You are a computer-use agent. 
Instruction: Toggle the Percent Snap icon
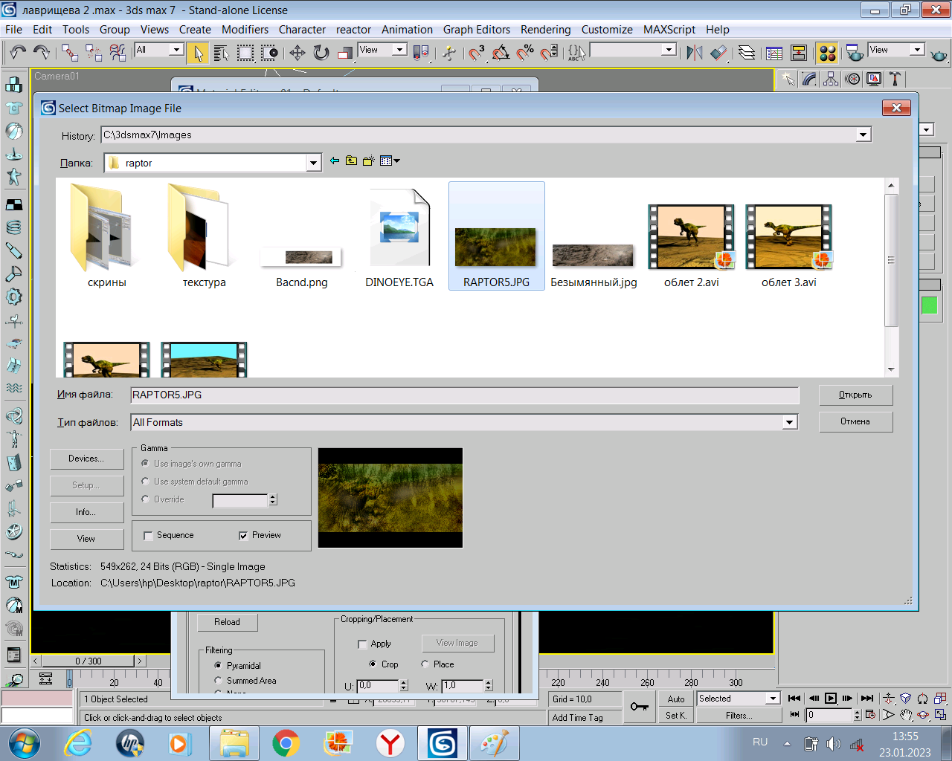tap(525, 53)
